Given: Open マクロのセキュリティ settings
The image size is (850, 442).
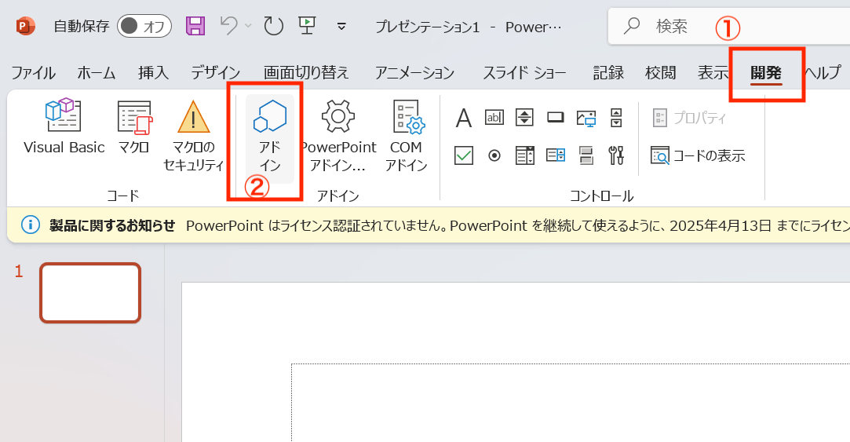Looking at the screenshot, I should point(194,133).
